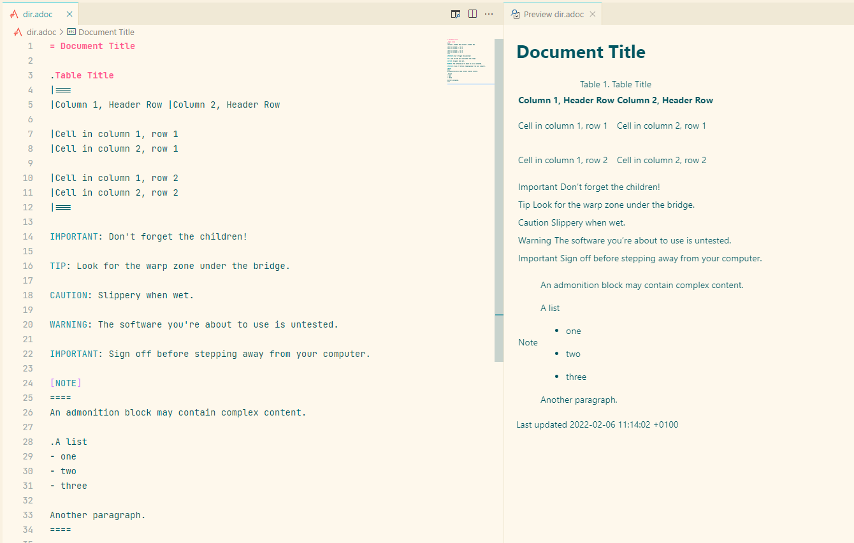
Task: Switch to the Preview dir.adoc tab
Action: (553, 13)
